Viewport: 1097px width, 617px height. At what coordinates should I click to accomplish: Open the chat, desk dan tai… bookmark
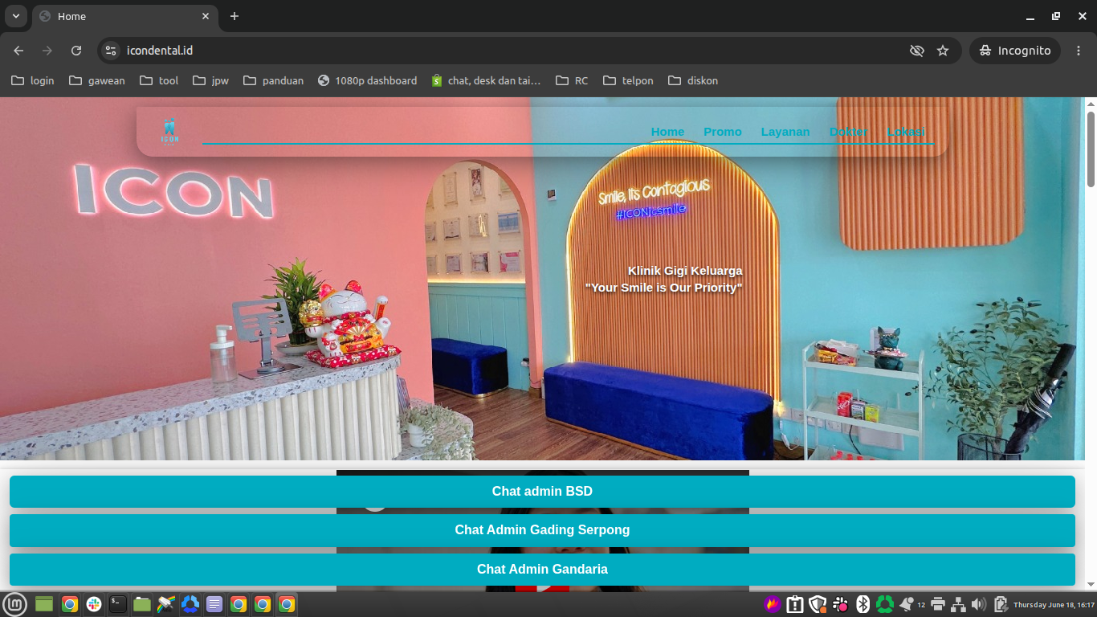point(487,80)
